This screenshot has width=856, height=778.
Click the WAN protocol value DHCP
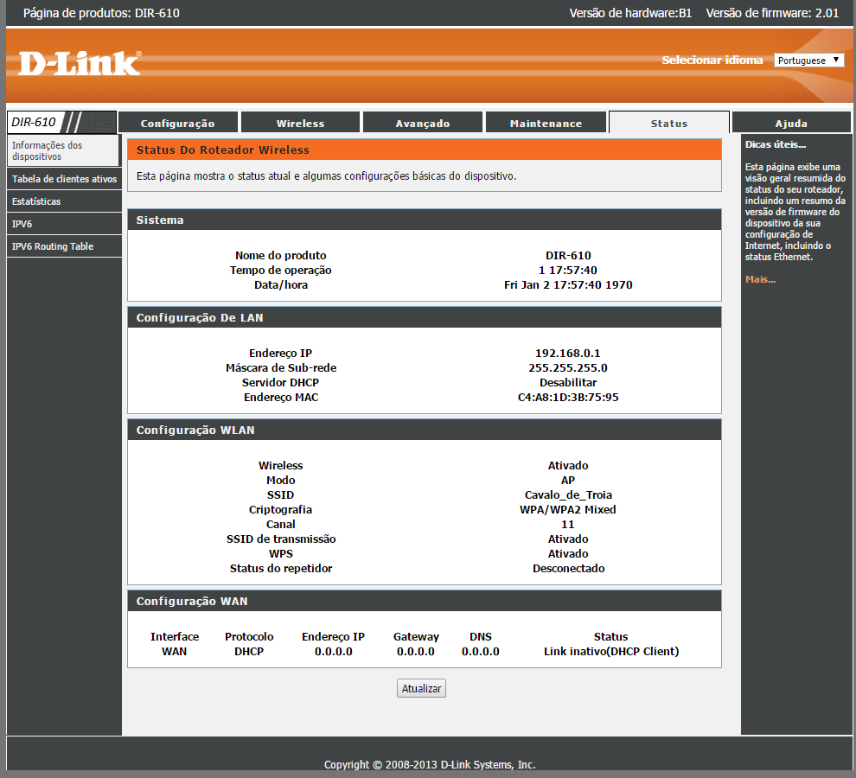pyautogui.click(x=249, y=651)
